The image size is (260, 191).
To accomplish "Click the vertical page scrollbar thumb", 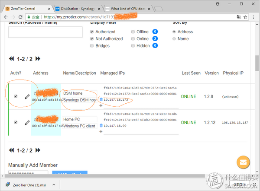I will [257, 63].
